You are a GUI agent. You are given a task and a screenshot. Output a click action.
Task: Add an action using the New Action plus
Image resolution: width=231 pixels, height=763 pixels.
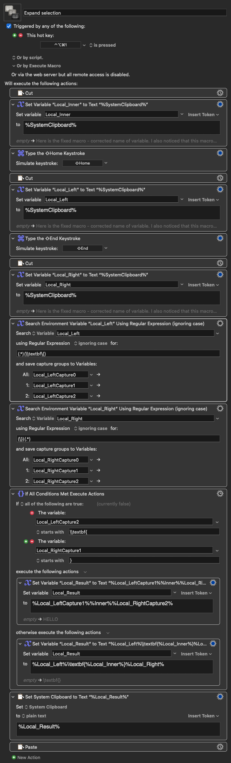tap(14, 757)
